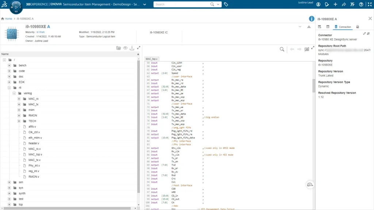Click the code viewer vertical scrollbar thumb
This screenshot has height=210, width=374.
[x=314, y=85]
